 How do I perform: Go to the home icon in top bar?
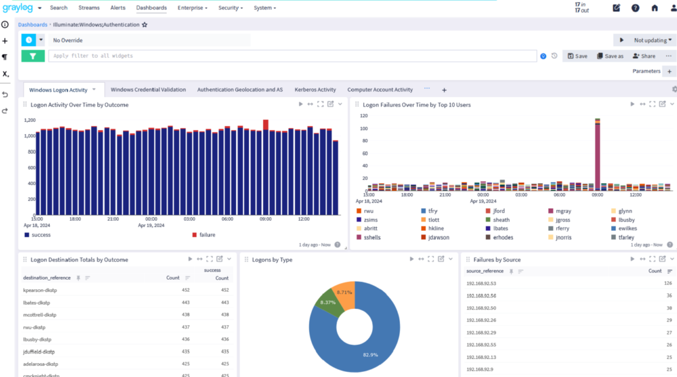pyautogui.click(x=655, y=8)
